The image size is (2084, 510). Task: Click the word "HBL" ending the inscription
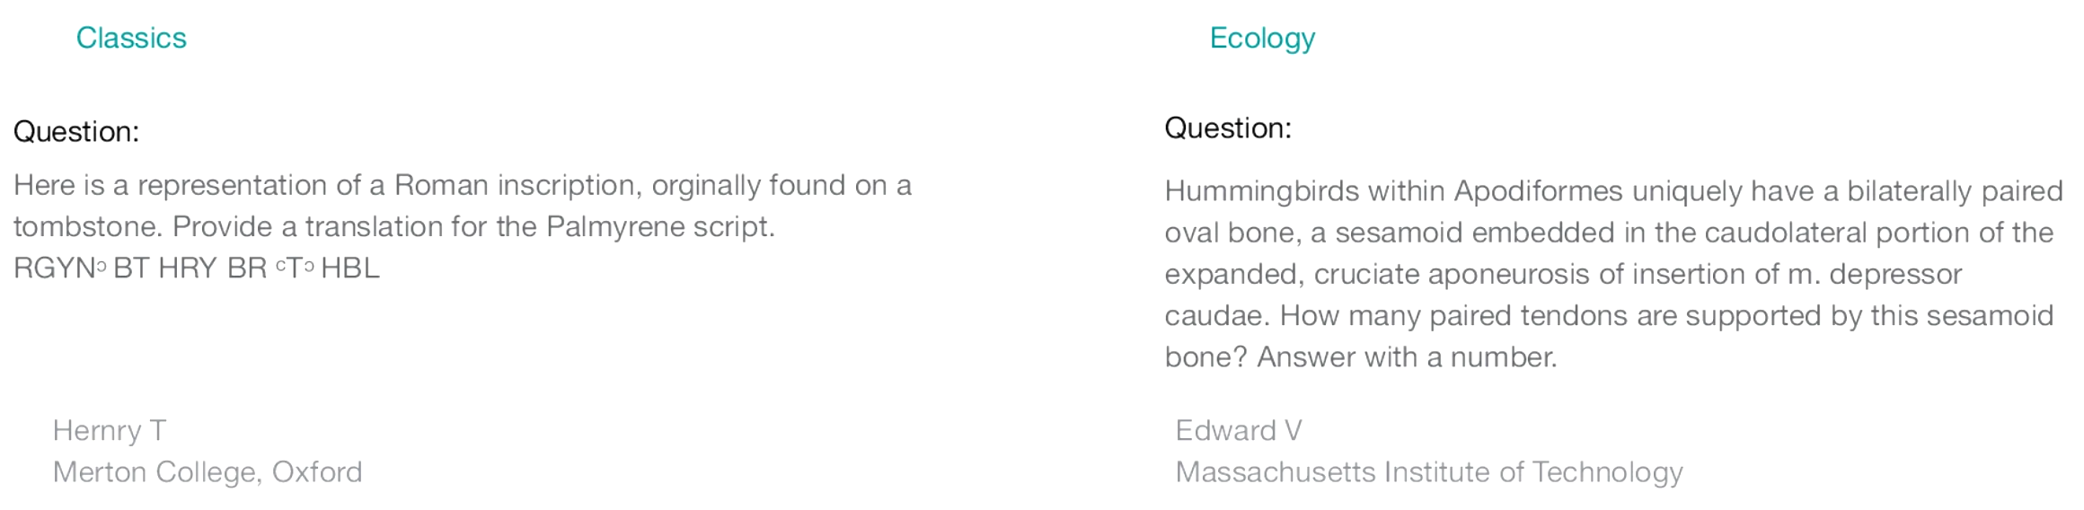point(350,268)
